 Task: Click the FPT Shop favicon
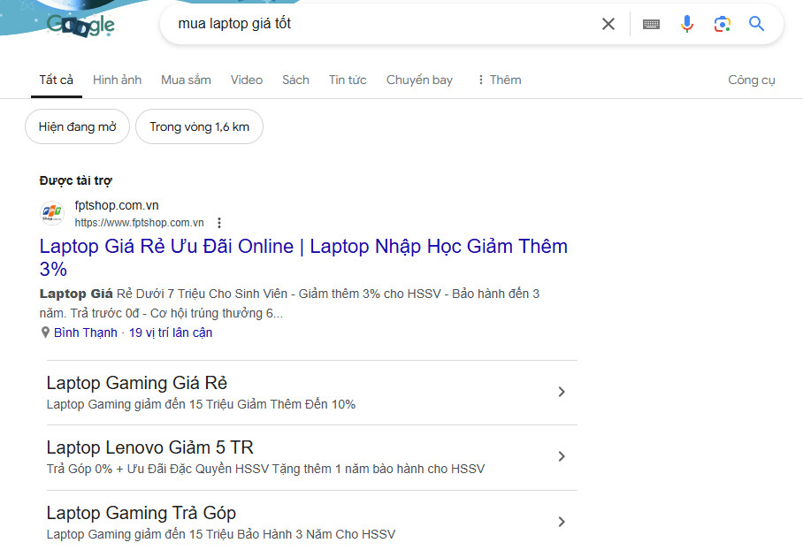coord(52,213)
